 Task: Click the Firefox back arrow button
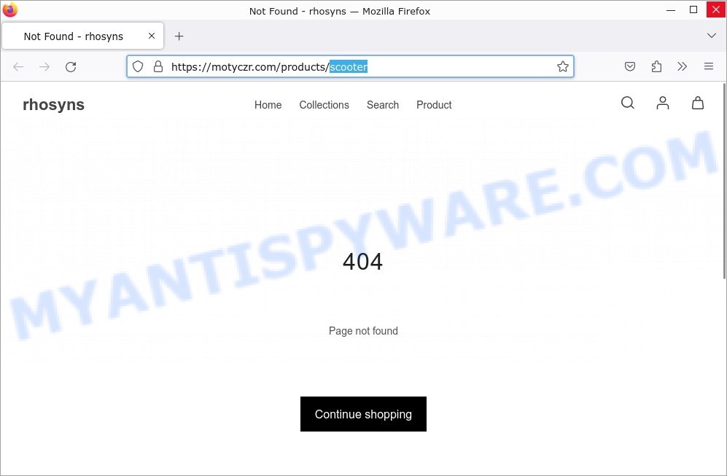(18, 67)
